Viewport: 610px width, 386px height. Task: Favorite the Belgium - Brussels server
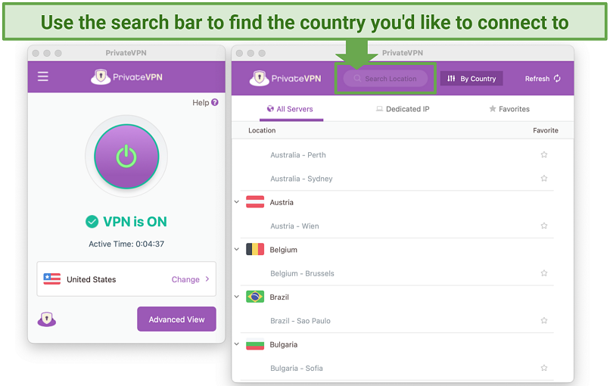[544, 273]
